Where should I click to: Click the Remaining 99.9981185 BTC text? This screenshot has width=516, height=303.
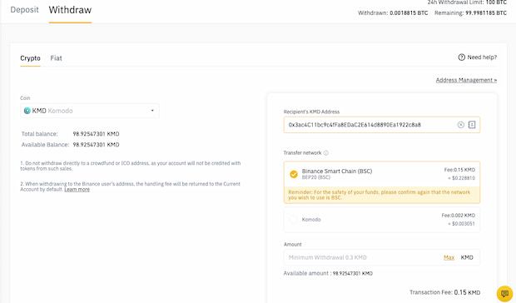point(470,13)
